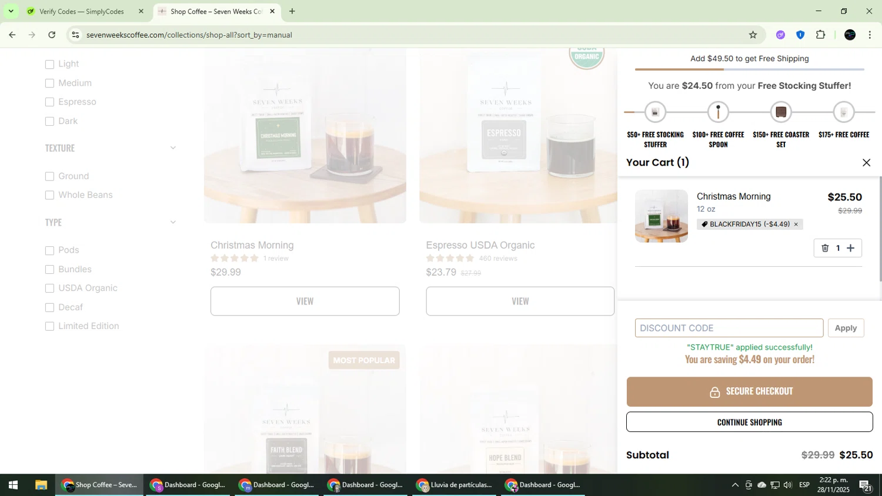882x496 pixels.
Task: Click the $50+ free stocking stuffer milestone icon
Action: coord(655,112)
